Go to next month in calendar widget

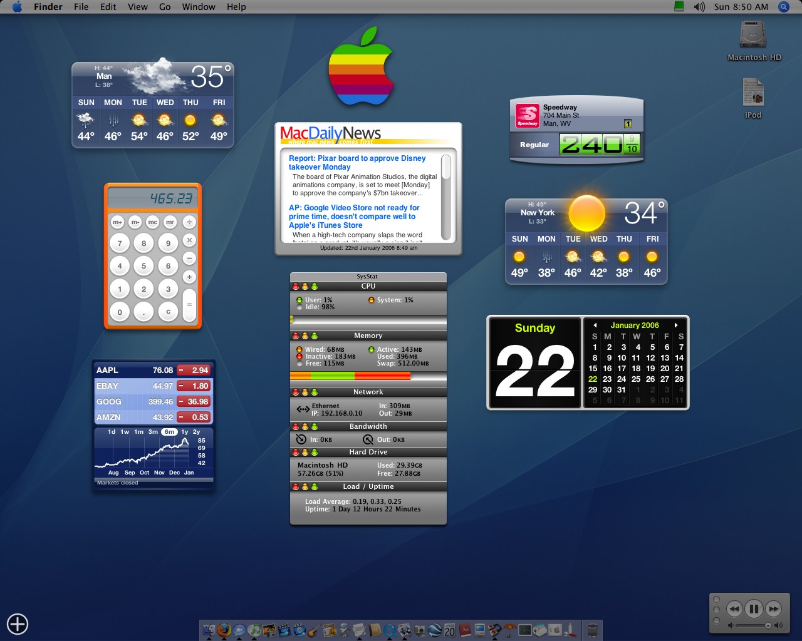pos(676,326)
